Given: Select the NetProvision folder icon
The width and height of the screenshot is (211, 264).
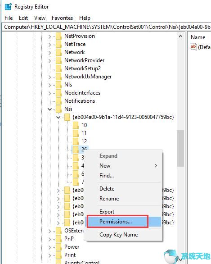Looking at the screenshot, I should coord(58,36).
